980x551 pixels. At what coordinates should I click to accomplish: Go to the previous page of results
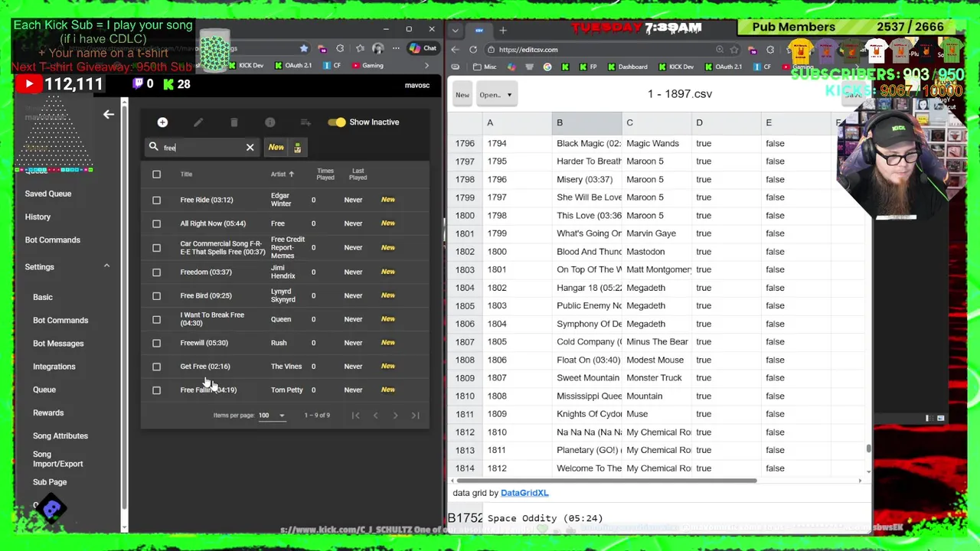tap(375, 416)
